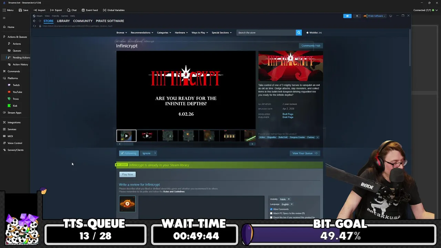Open the Friends menu in Steam

click(55, 16)
